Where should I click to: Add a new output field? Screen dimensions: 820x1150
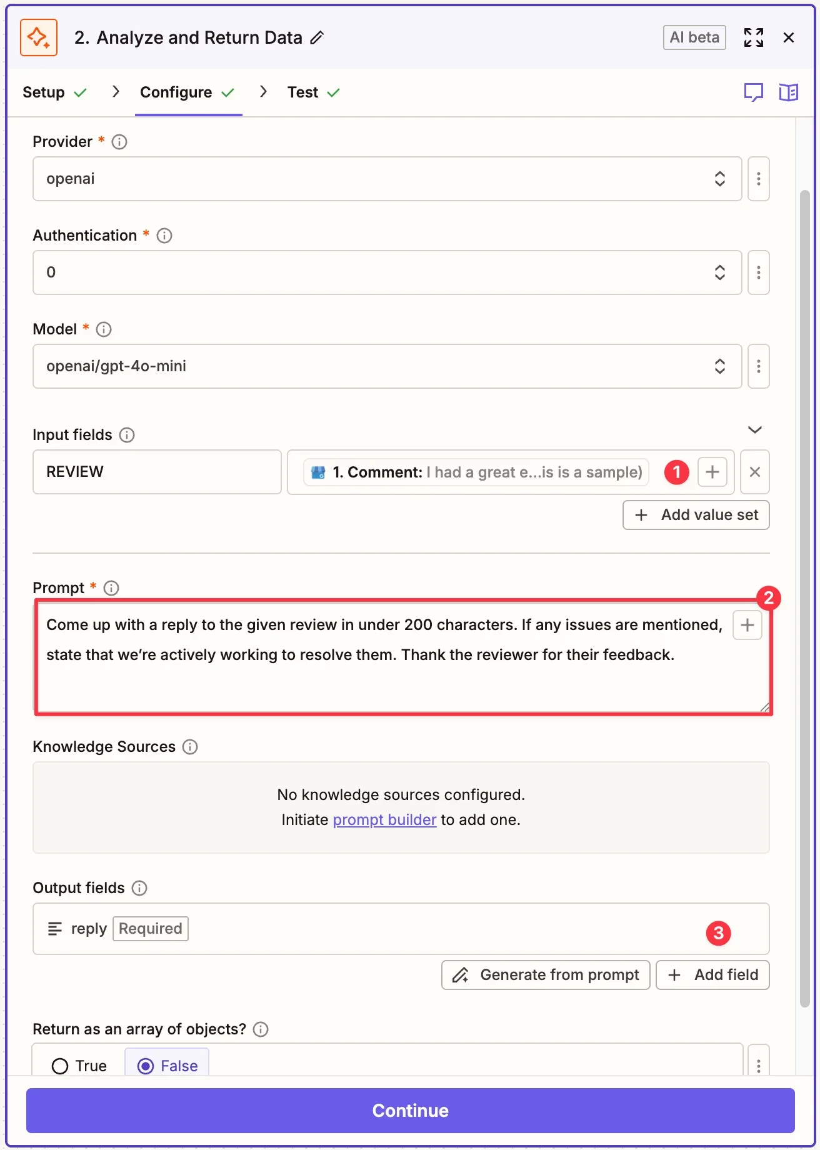[712, 975]
